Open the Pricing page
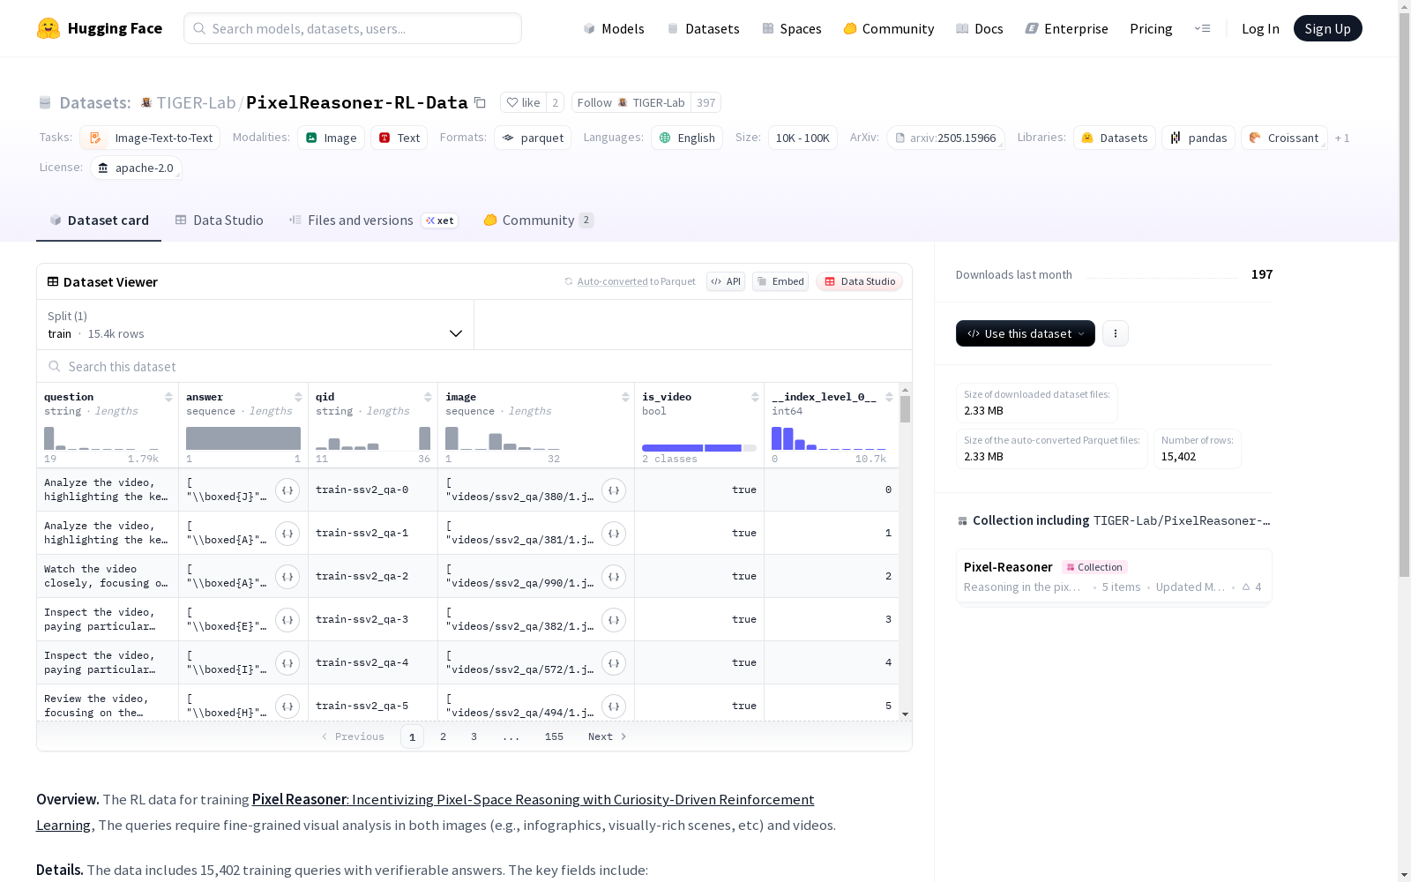Screen dimensions: 1411x882 (x=1151, y=28)
